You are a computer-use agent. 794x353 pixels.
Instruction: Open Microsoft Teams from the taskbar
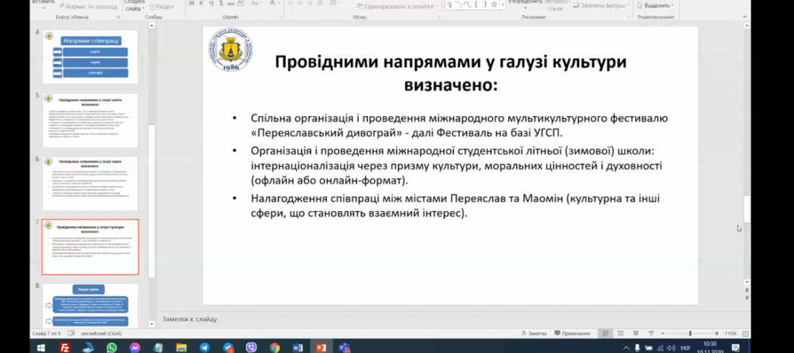point(345,347)
